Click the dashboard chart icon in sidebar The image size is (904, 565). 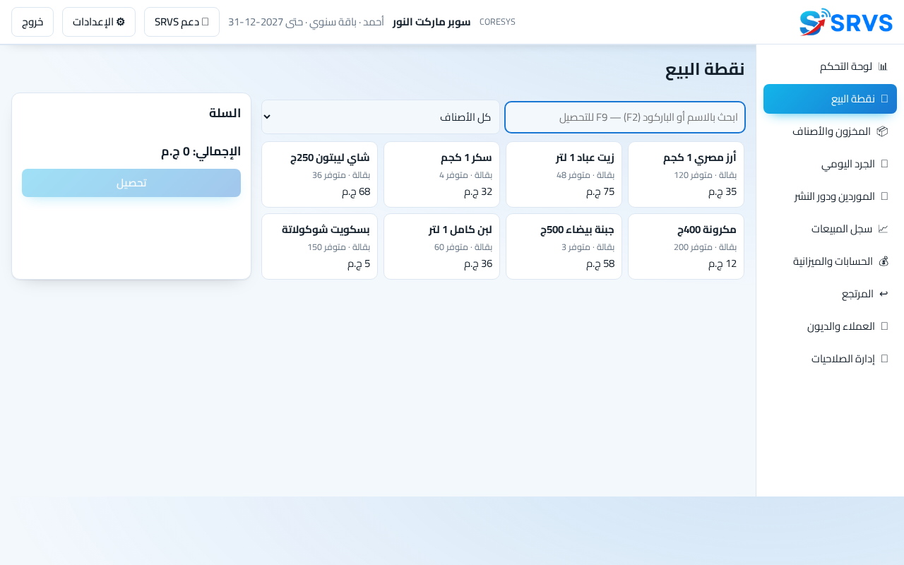(883, 66)
